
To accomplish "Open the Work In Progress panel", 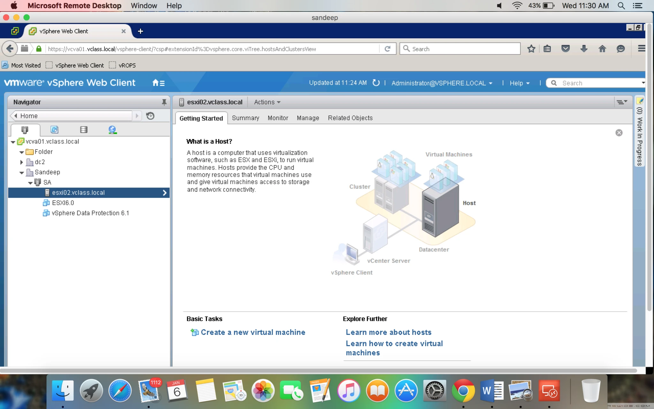I will [x=639, y=131].
